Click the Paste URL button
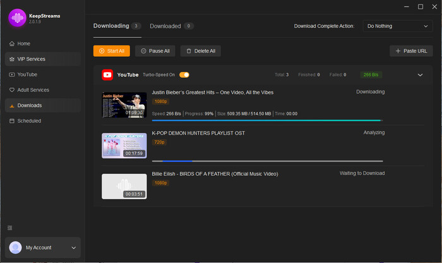The image size is (442, 263). click(411, 51)
